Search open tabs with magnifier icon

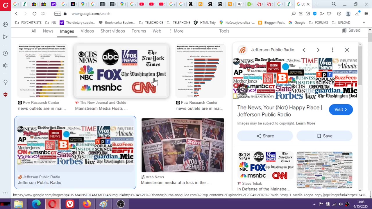click(334, 4)
